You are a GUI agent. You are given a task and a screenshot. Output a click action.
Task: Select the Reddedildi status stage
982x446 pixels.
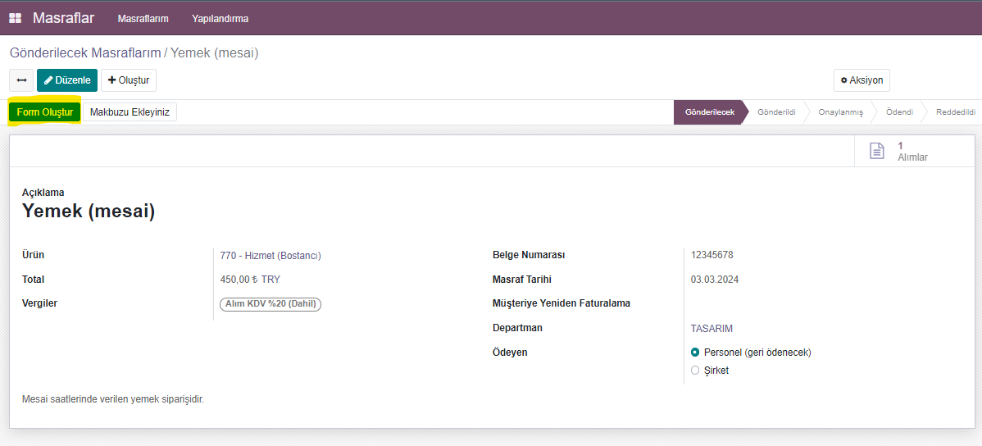(955, 112)
